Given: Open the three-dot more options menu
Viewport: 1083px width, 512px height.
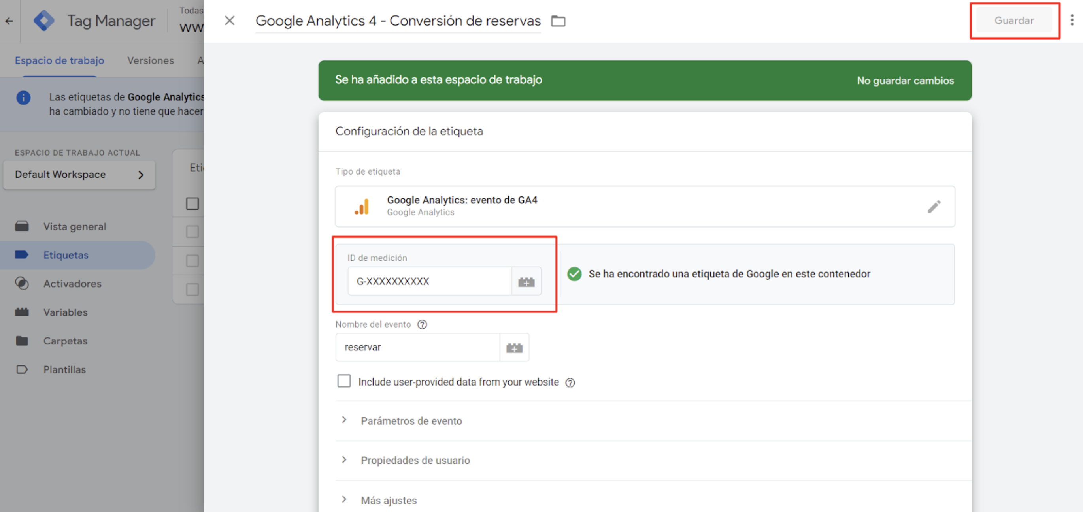Looking at the screenshot, I should point(1072,20).
